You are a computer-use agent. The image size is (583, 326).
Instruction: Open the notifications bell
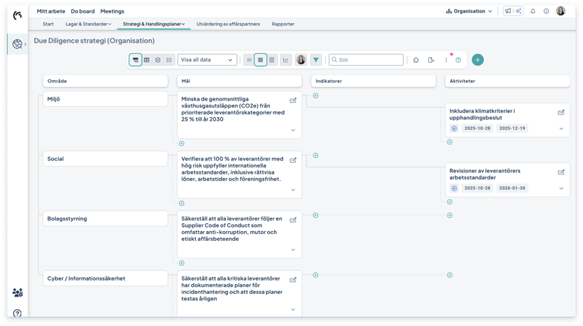533,11
